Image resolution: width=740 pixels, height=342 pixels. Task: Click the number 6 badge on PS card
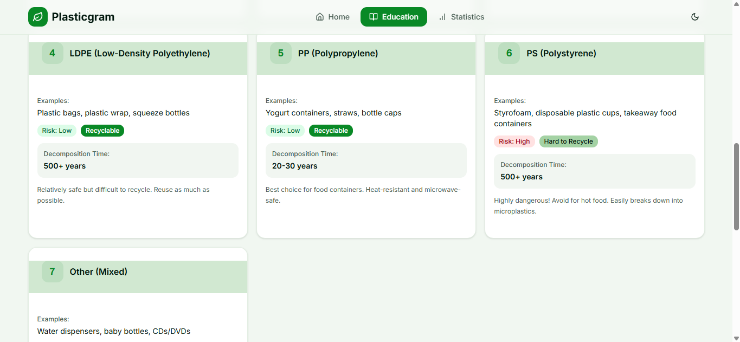[509, 53]
